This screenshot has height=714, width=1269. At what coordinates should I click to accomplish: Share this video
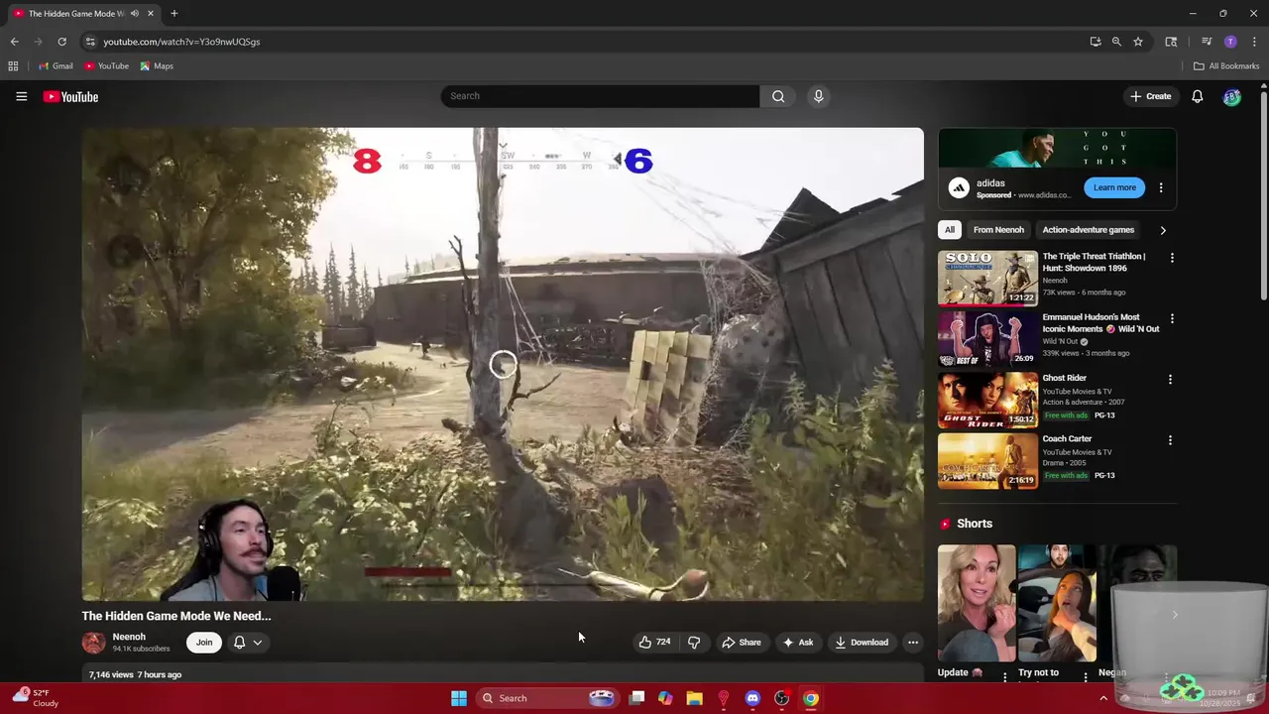(742, 643)
